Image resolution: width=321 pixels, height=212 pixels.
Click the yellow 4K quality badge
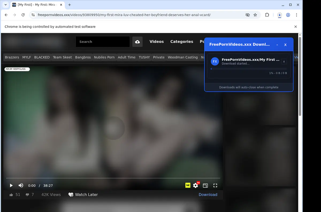(188, 185)
